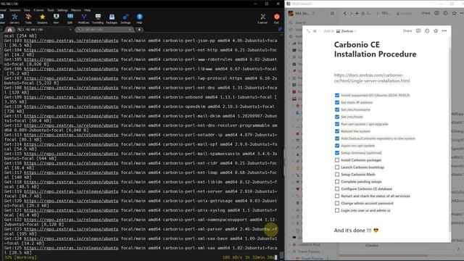Open the Tunneling tool

point(98,19)
